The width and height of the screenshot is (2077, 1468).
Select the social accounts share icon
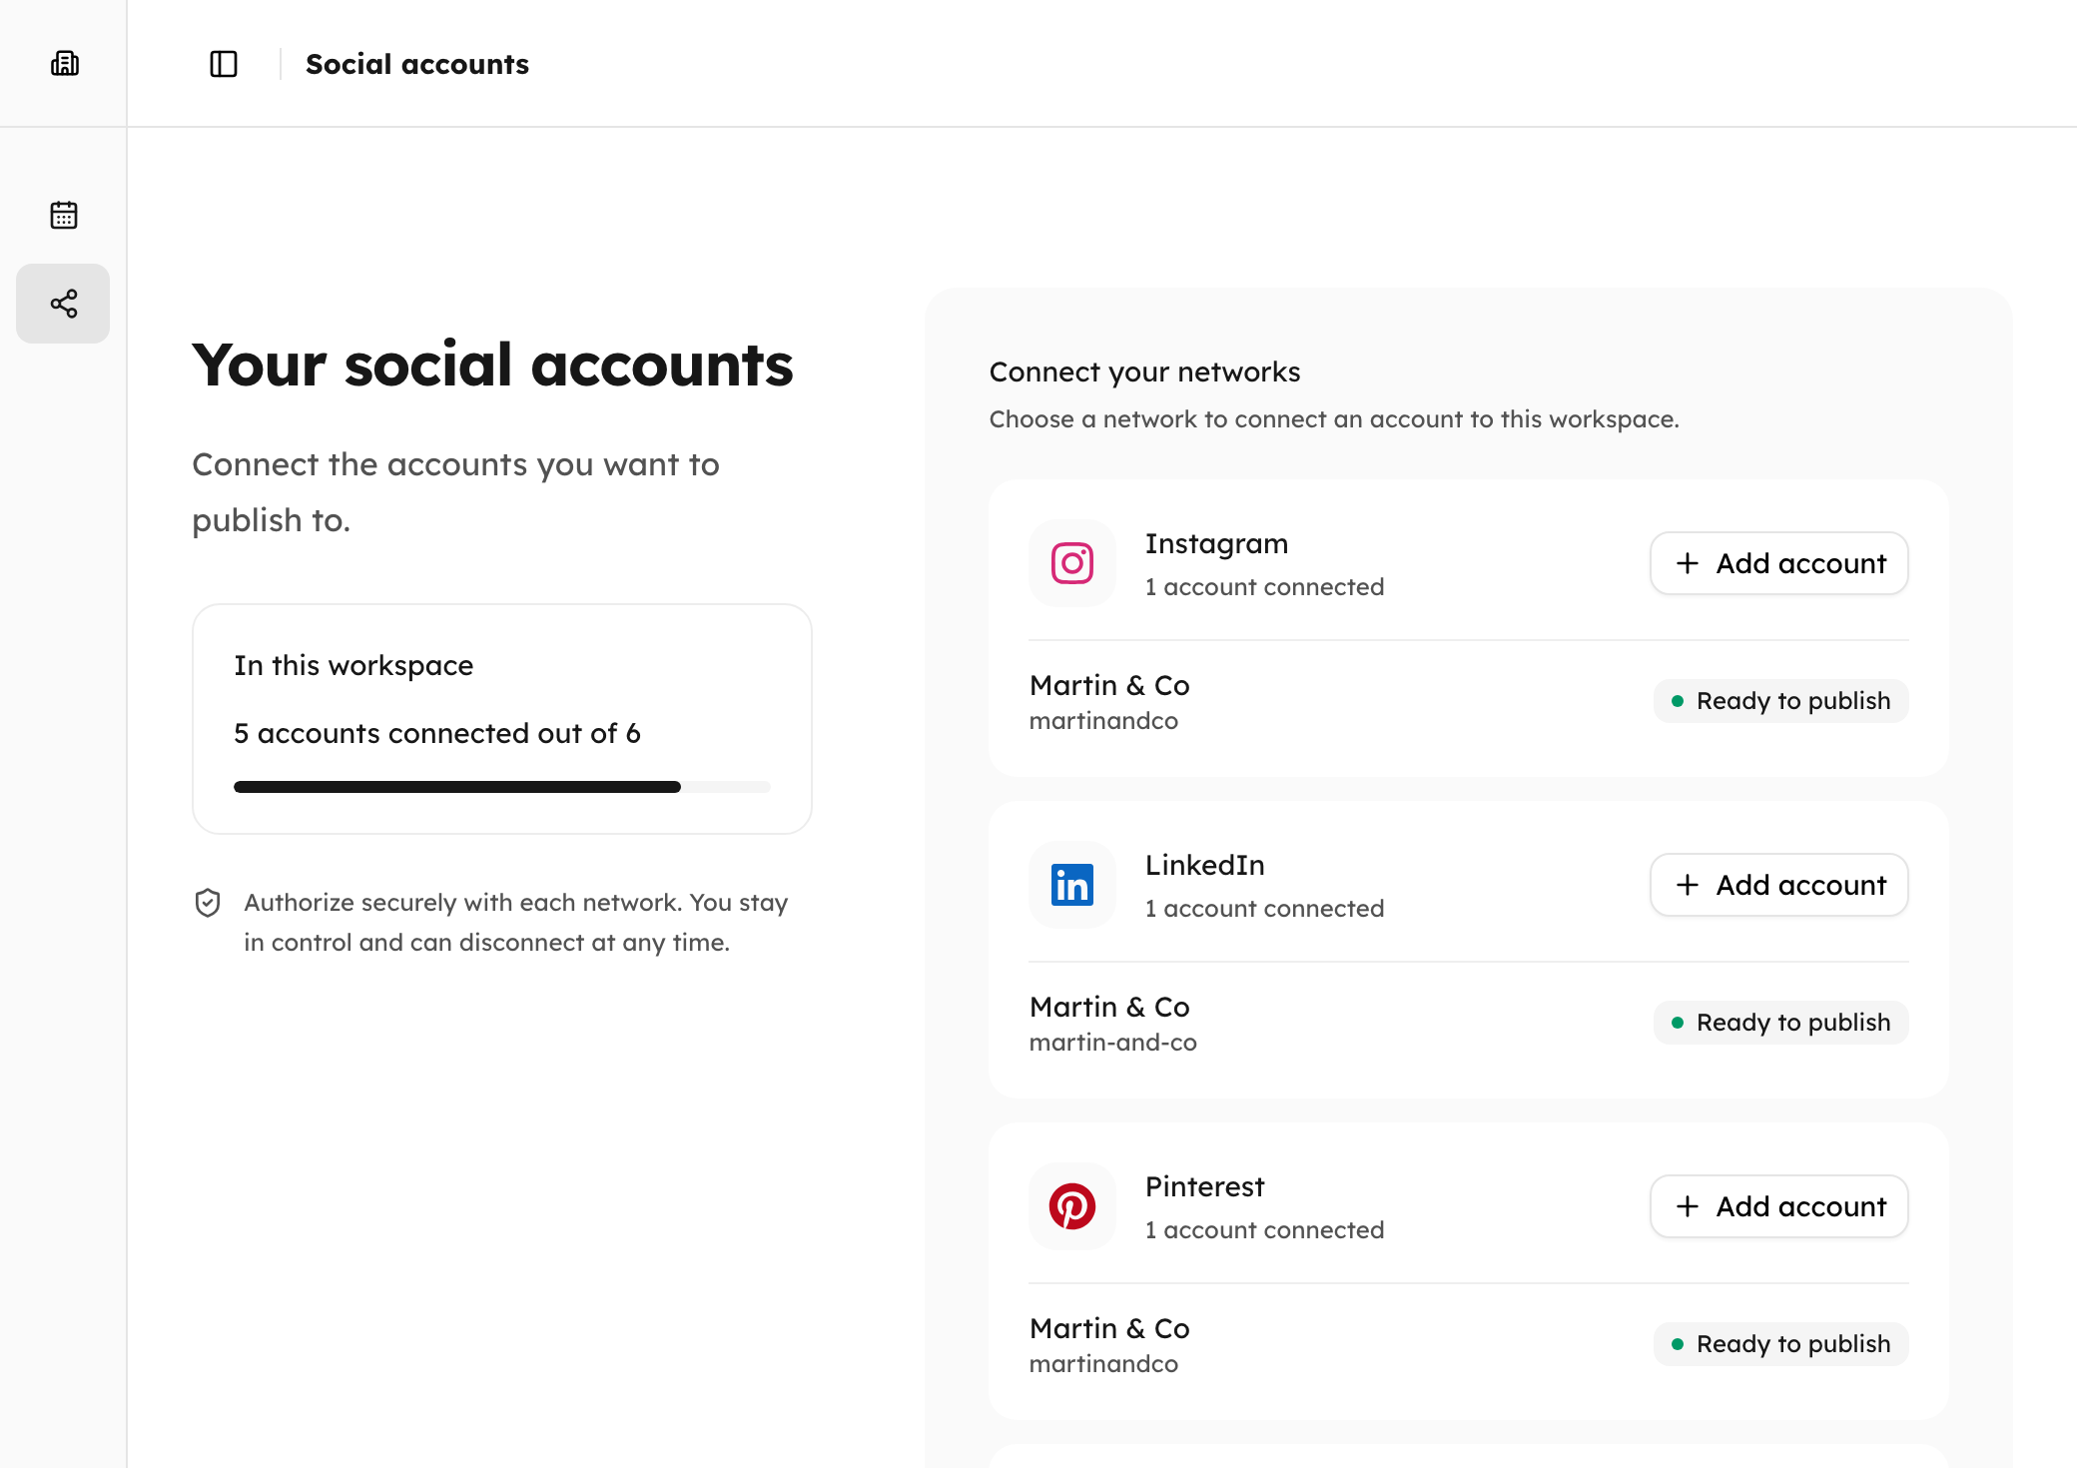pos(64,304)
